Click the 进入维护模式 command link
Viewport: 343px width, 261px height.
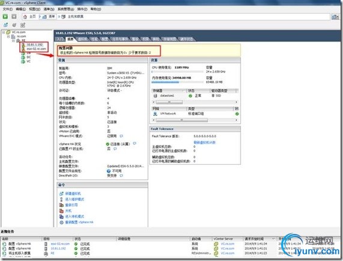(x=74, y=199)
